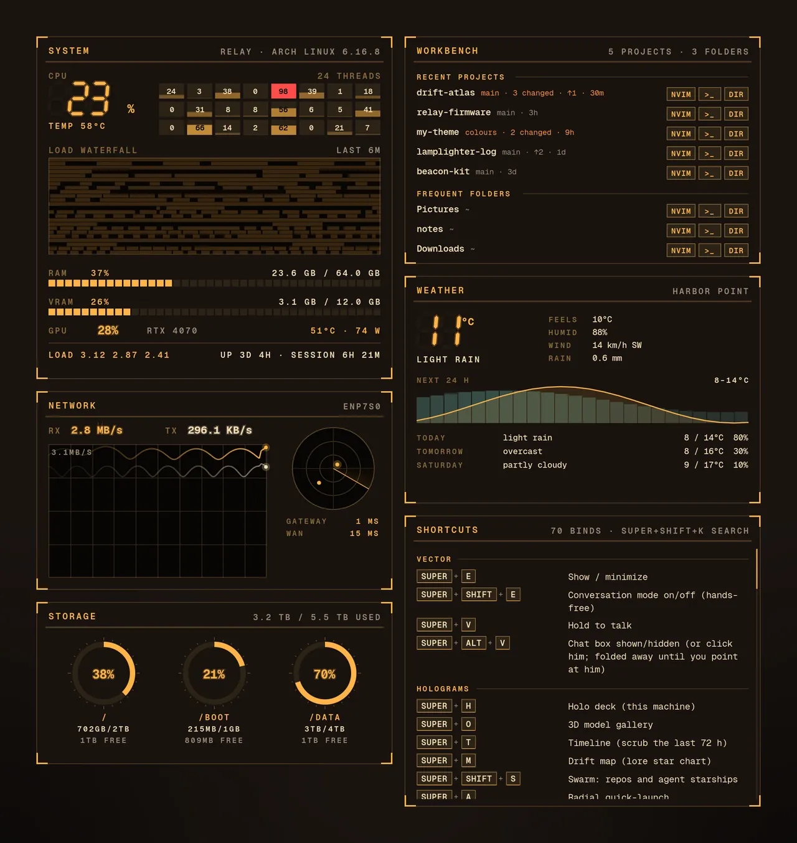The width and height of the screenshot is (797, 843).
Task: Click the DIR button for my-theme
Action: pyautogui.click(x=736, y=134)
